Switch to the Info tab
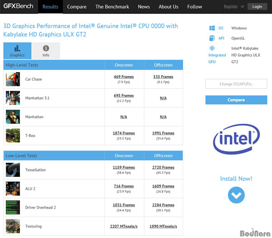Image resolution: width=272 pixels, height=238 pixels. 46,51
